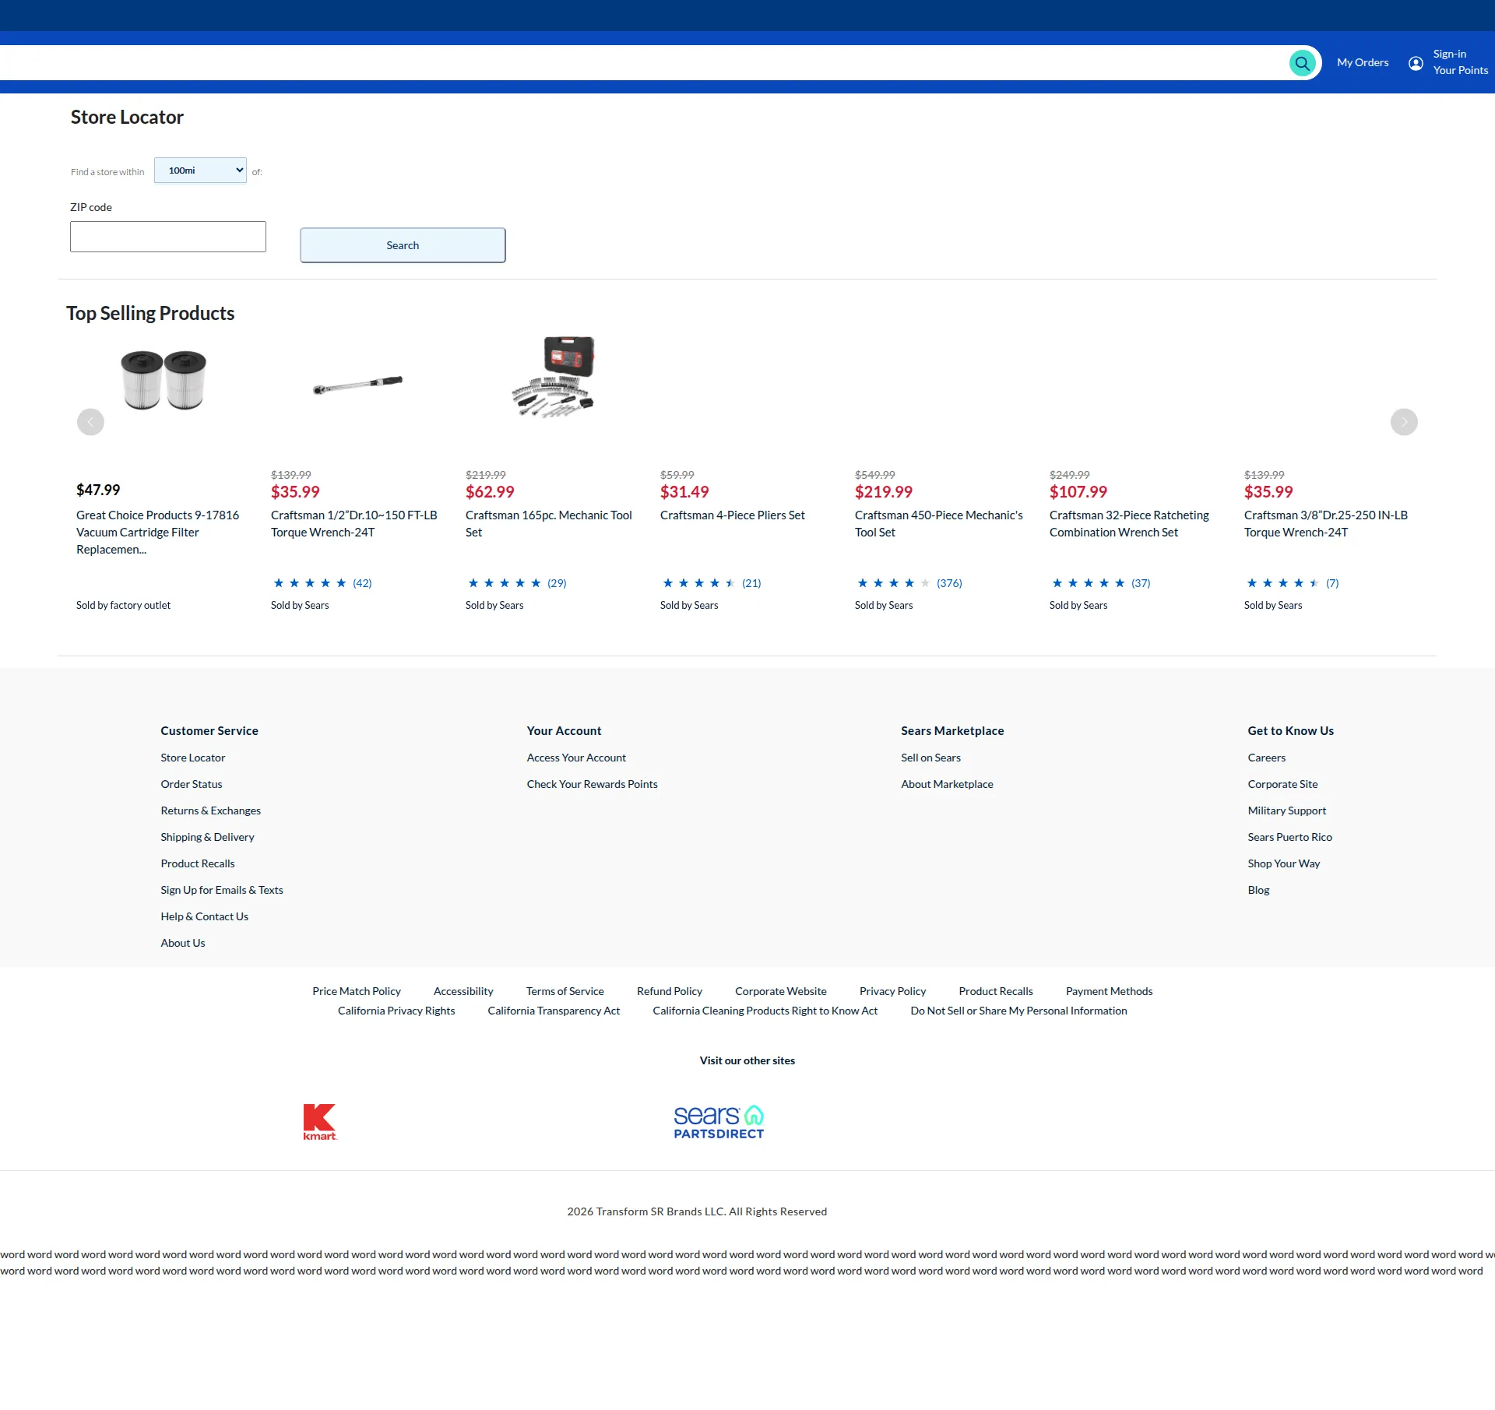Screen dimensions: 1495x1410
Task: Open California Cleaning Products Right to Know Act
Action: pyautogui.click(x=765, y=1011)
